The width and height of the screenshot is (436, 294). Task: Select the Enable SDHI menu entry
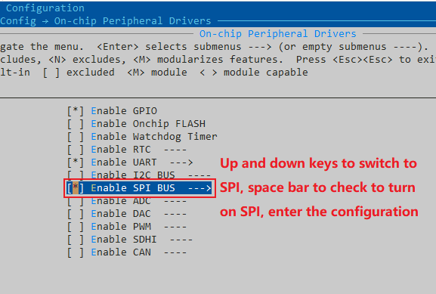tap(124, 239)
